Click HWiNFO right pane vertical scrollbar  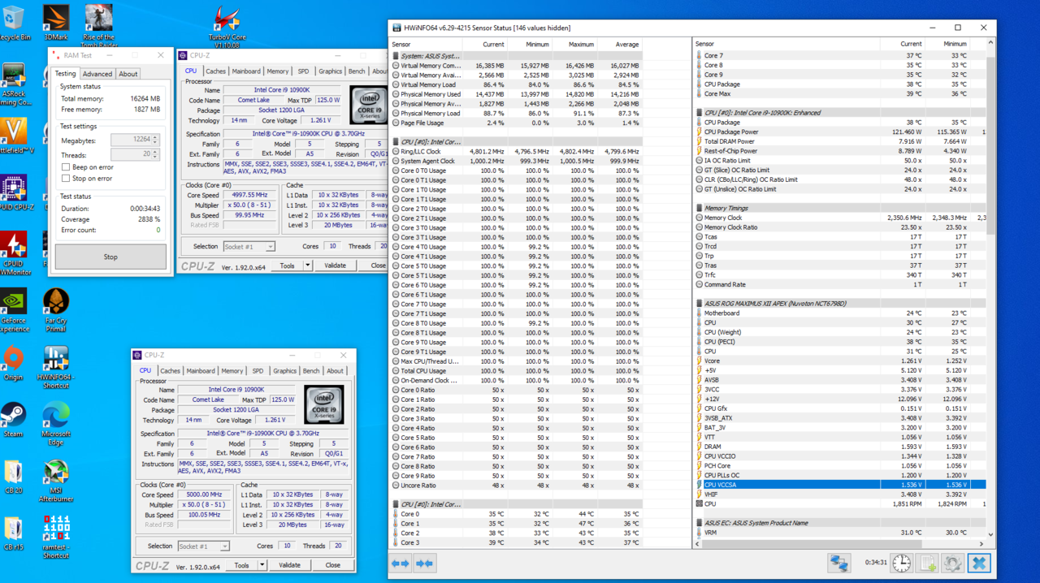point(990,288)
